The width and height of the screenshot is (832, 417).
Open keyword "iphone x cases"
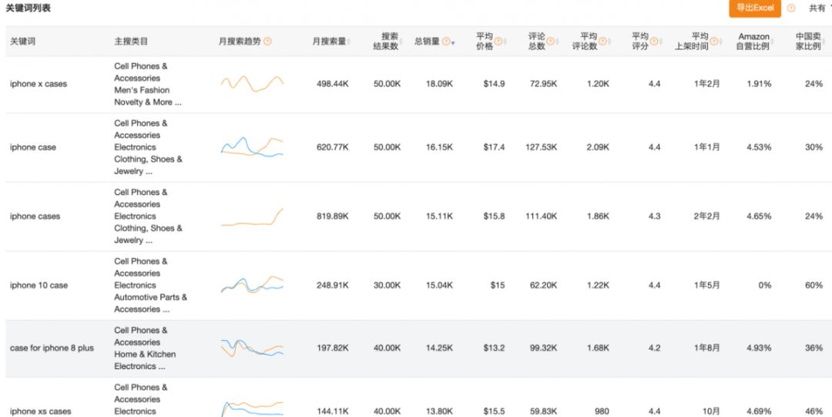coord(39,84)
